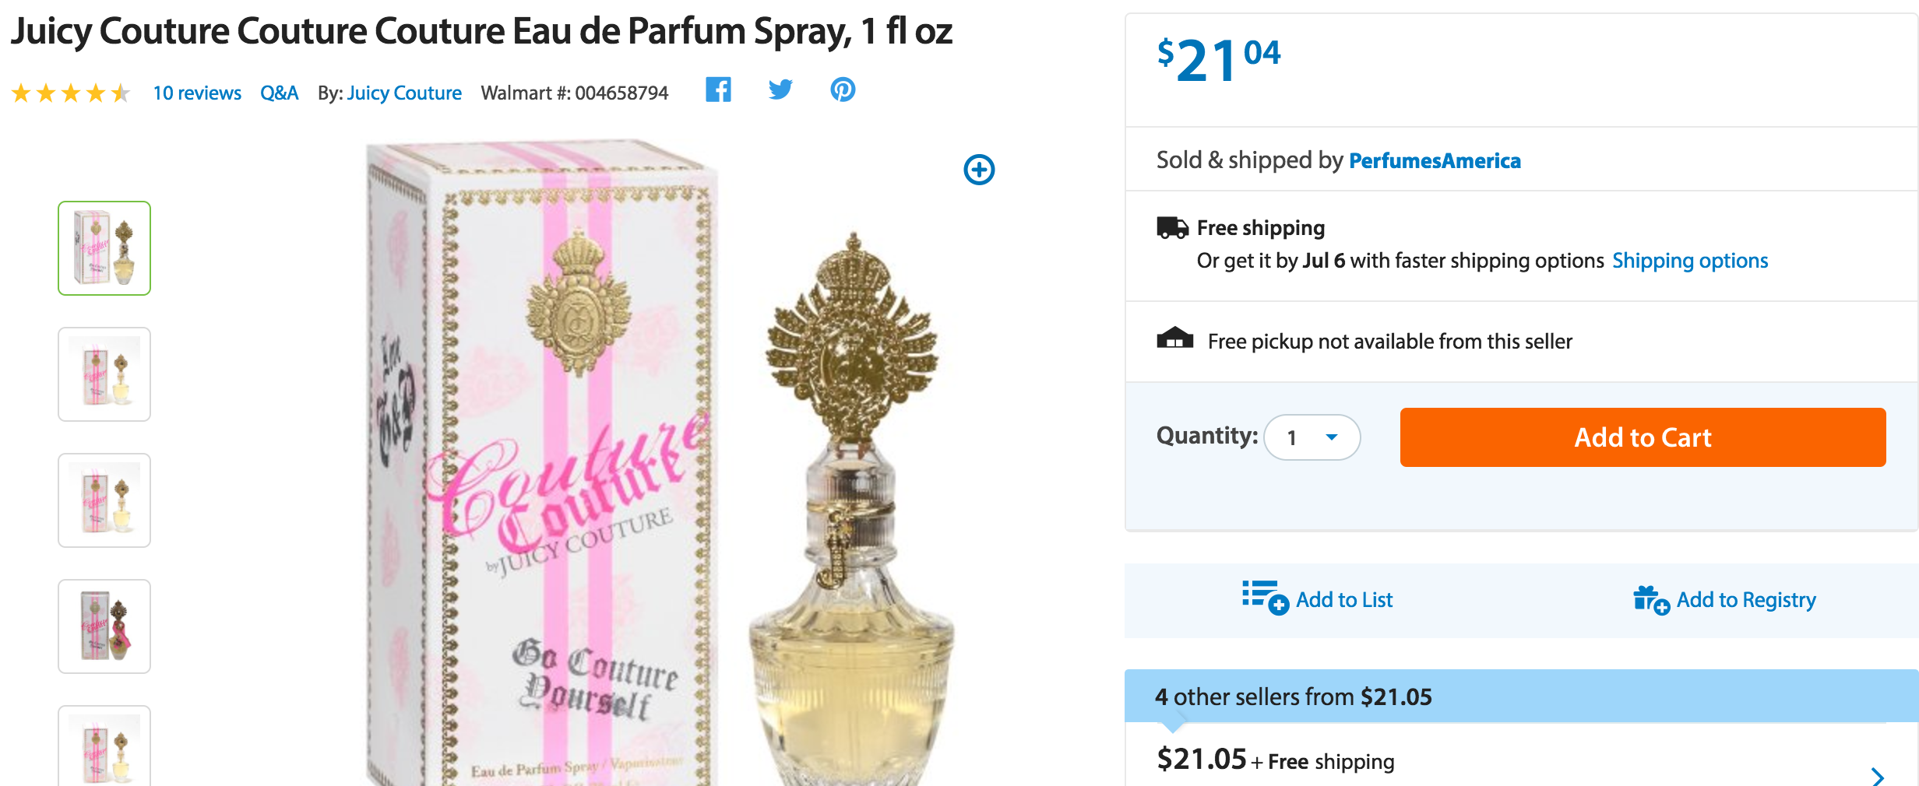Open PerfumesAmerica seller page
This screenshot has height=786, width=1919.
pos(1435,160)
